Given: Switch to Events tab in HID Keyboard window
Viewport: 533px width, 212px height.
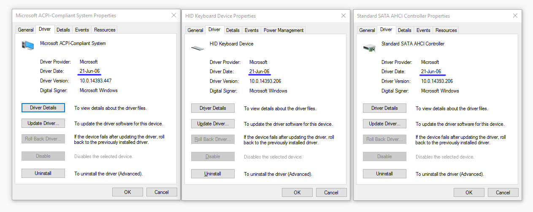Looking at the screenshot, I should (x=252, y=30).
